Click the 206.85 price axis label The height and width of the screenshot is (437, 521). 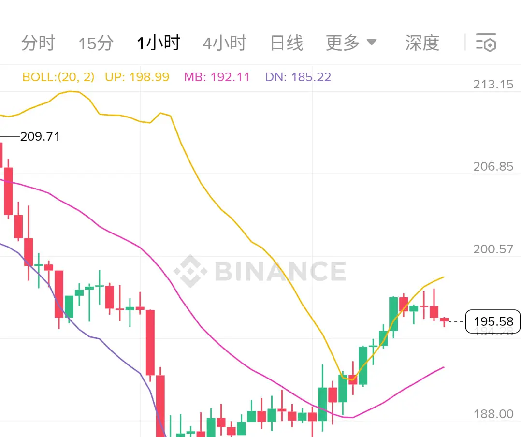coord(493,166)
